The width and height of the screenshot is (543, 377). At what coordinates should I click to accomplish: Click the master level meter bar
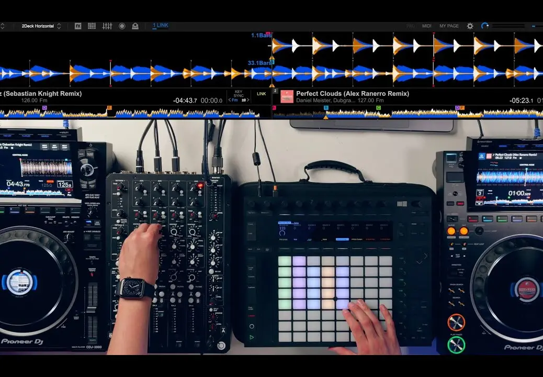click(x=508, y=26)
